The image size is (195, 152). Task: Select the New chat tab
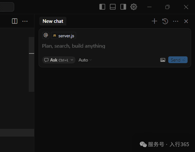pos(53,21)
